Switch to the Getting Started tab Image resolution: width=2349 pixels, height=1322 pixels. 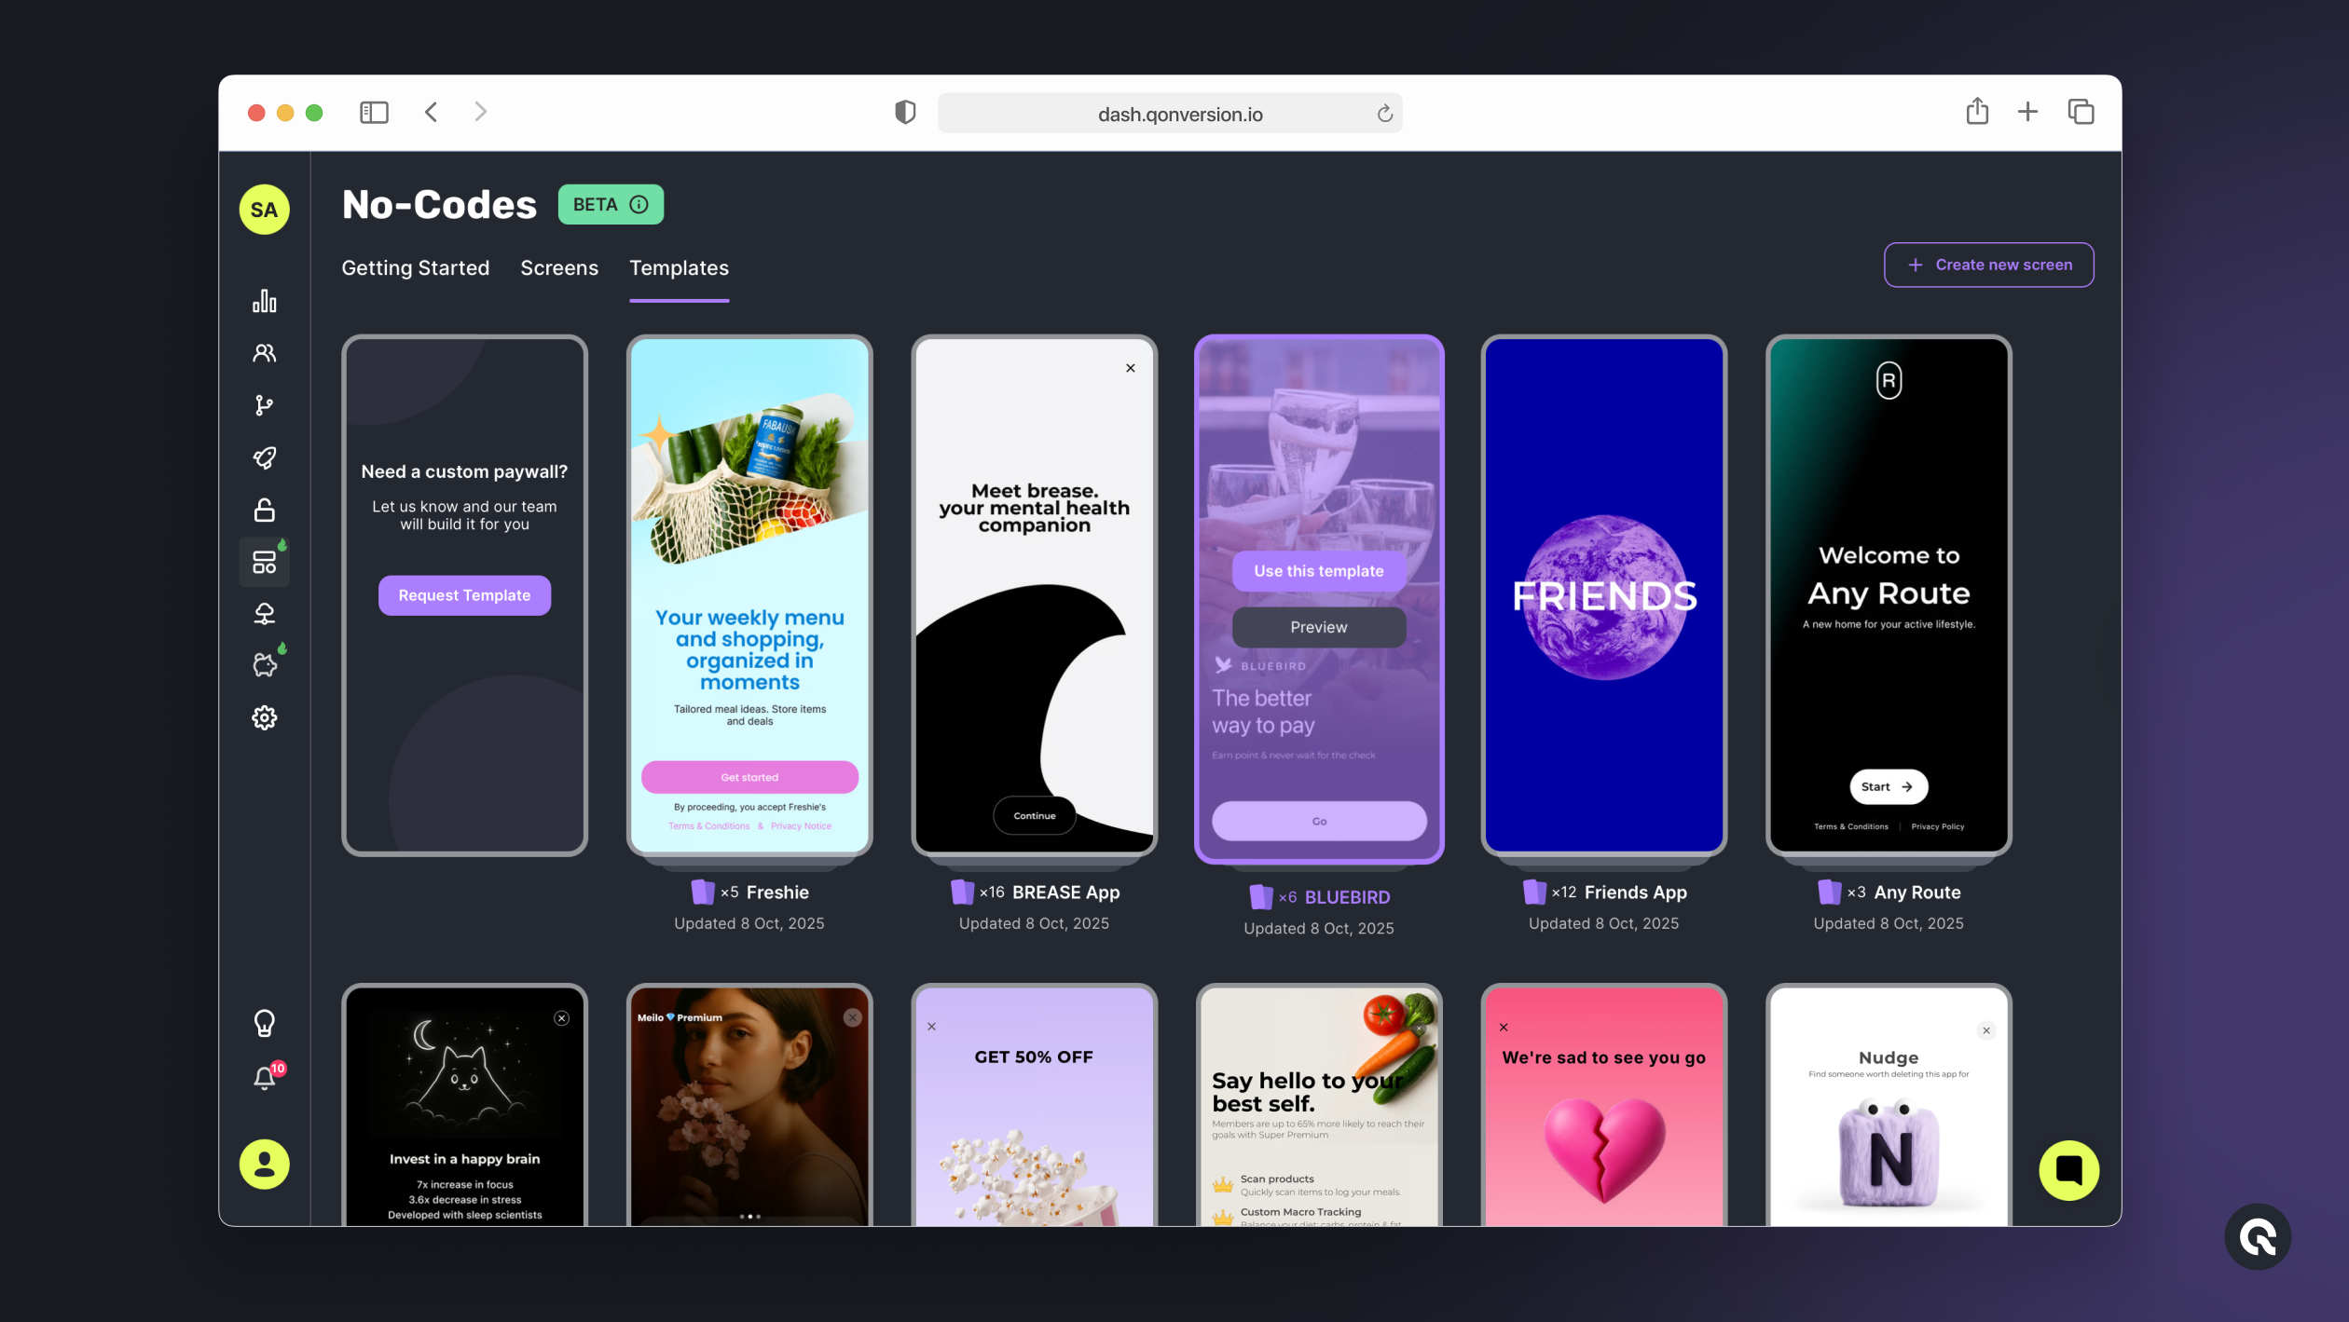tap(415, 268)
